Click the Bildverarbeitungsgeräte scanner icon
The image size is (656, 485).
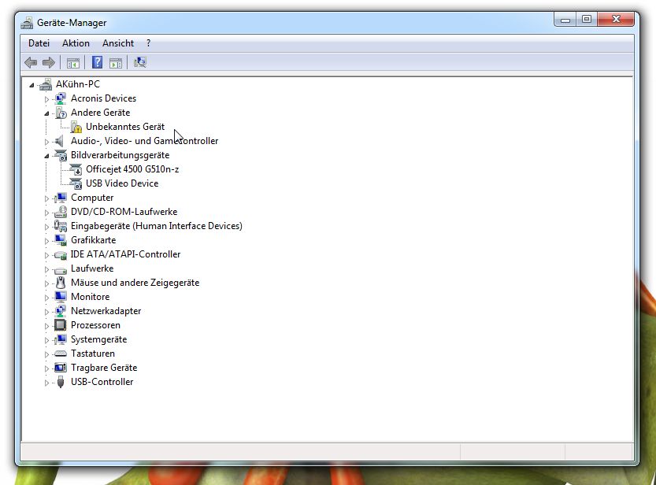click(x=61, y=155)
